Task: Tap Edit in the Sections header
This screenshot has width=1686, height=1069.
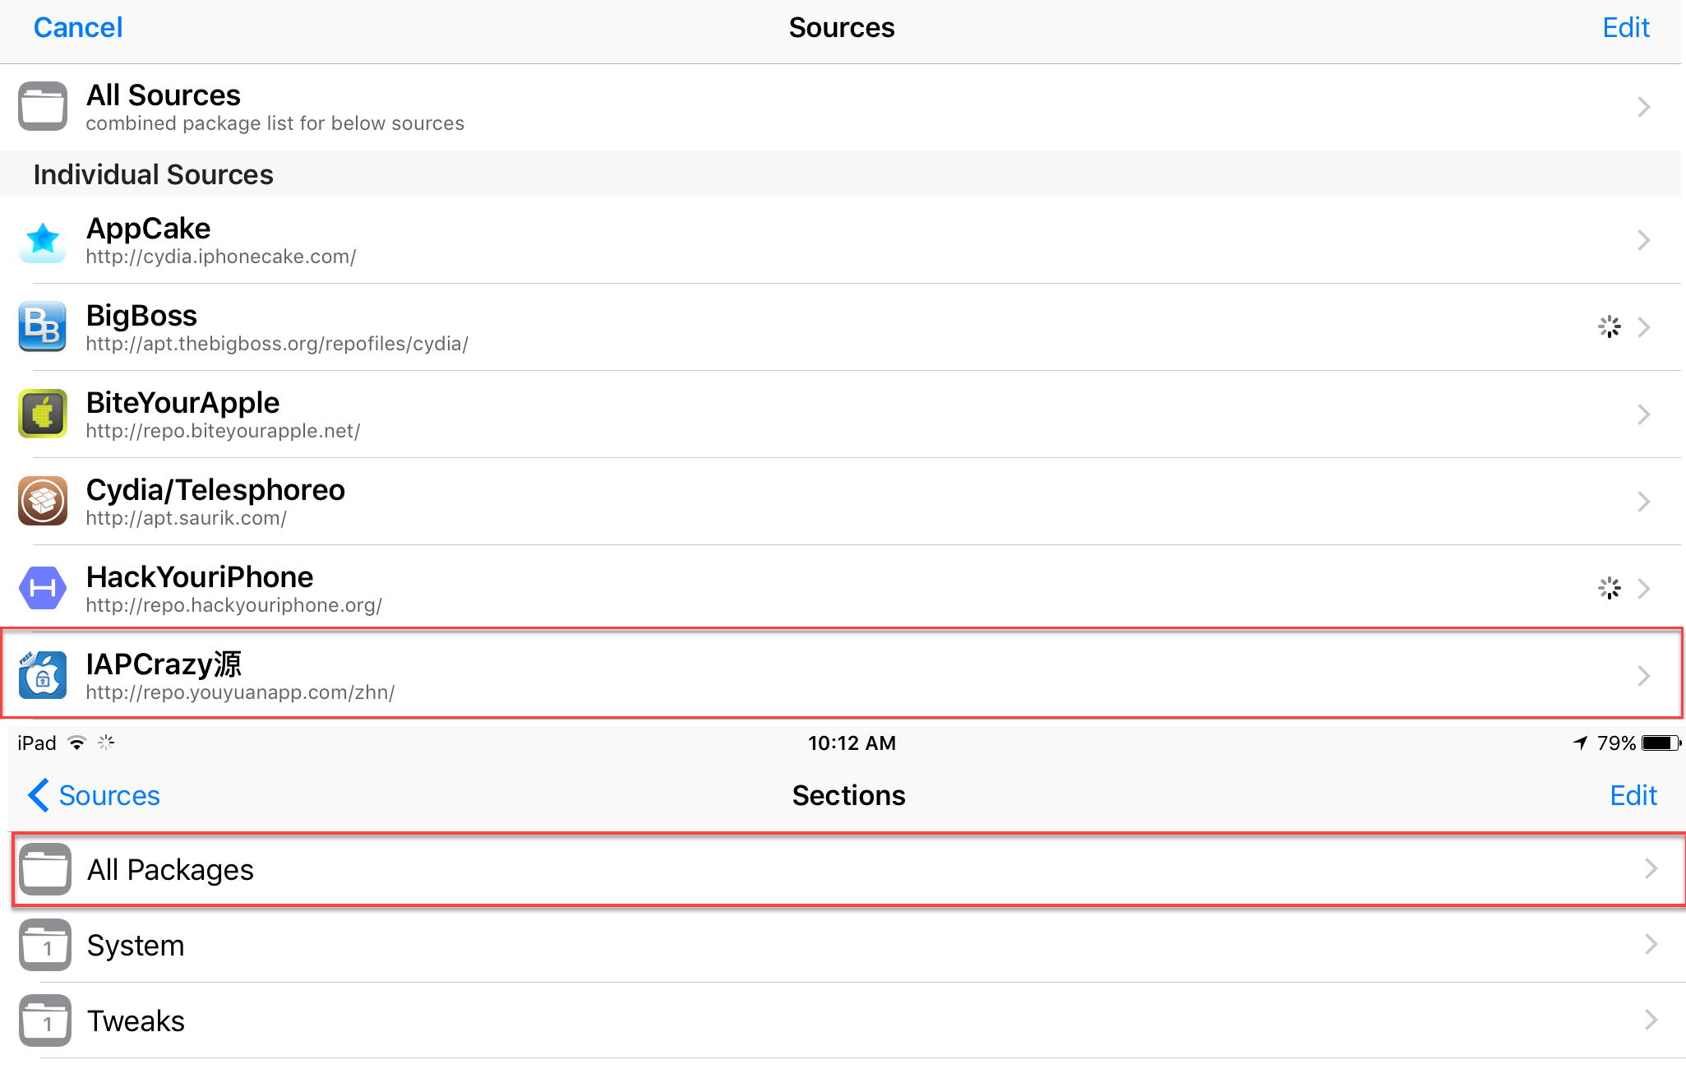Action: point(1633,796)
